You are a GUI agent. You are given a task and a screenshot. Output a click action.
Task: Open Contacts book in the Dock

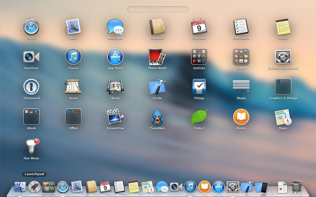[x=91, y=187]
